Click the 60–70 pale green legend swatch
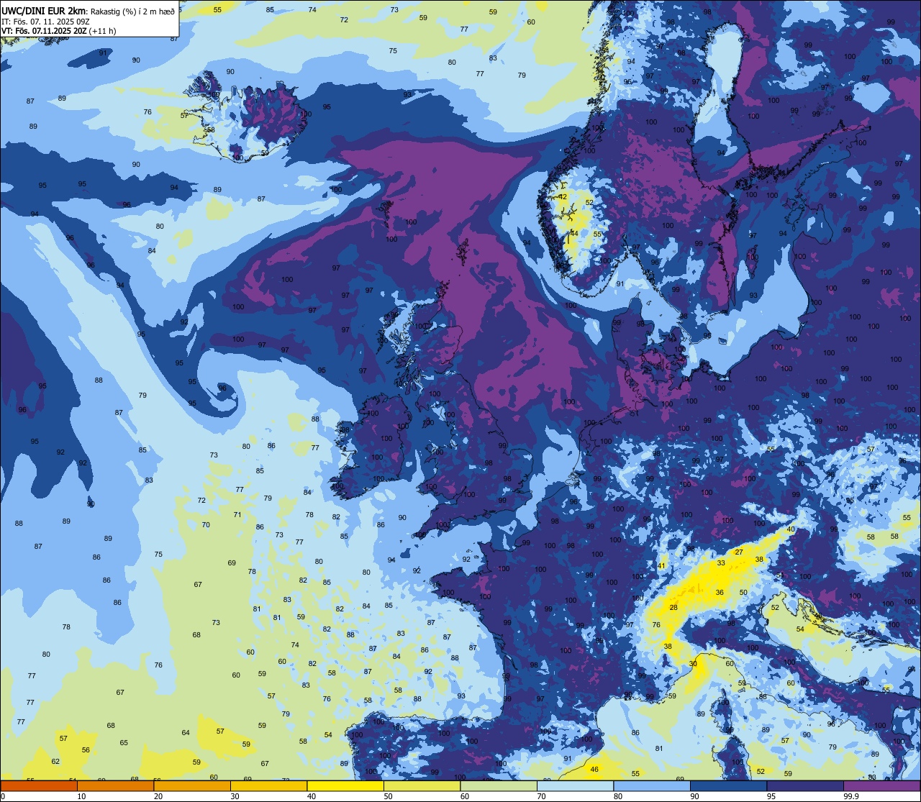The image size is (921, 802). 499,785
